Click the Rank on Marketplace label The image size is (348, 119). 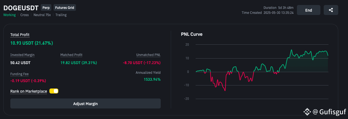click(x=28, y=91)
